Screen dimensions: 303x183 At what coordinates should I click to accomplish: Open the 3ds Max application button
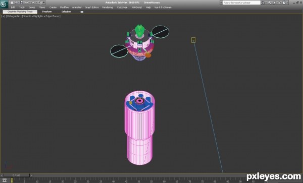coord(4,4)
